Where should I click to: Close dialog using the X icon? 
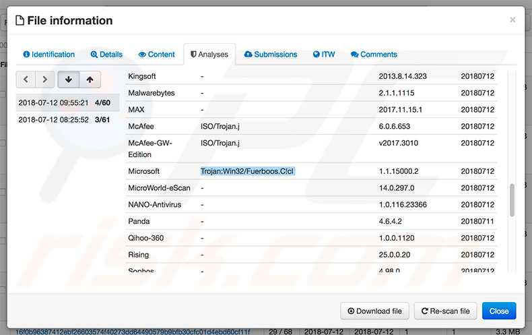tap(512, 20)
